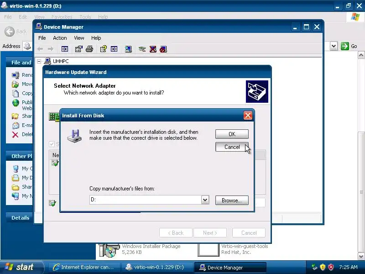Click the green Go arrow in address bar
This screenshot has width=365, height=274.
point(345,46)
